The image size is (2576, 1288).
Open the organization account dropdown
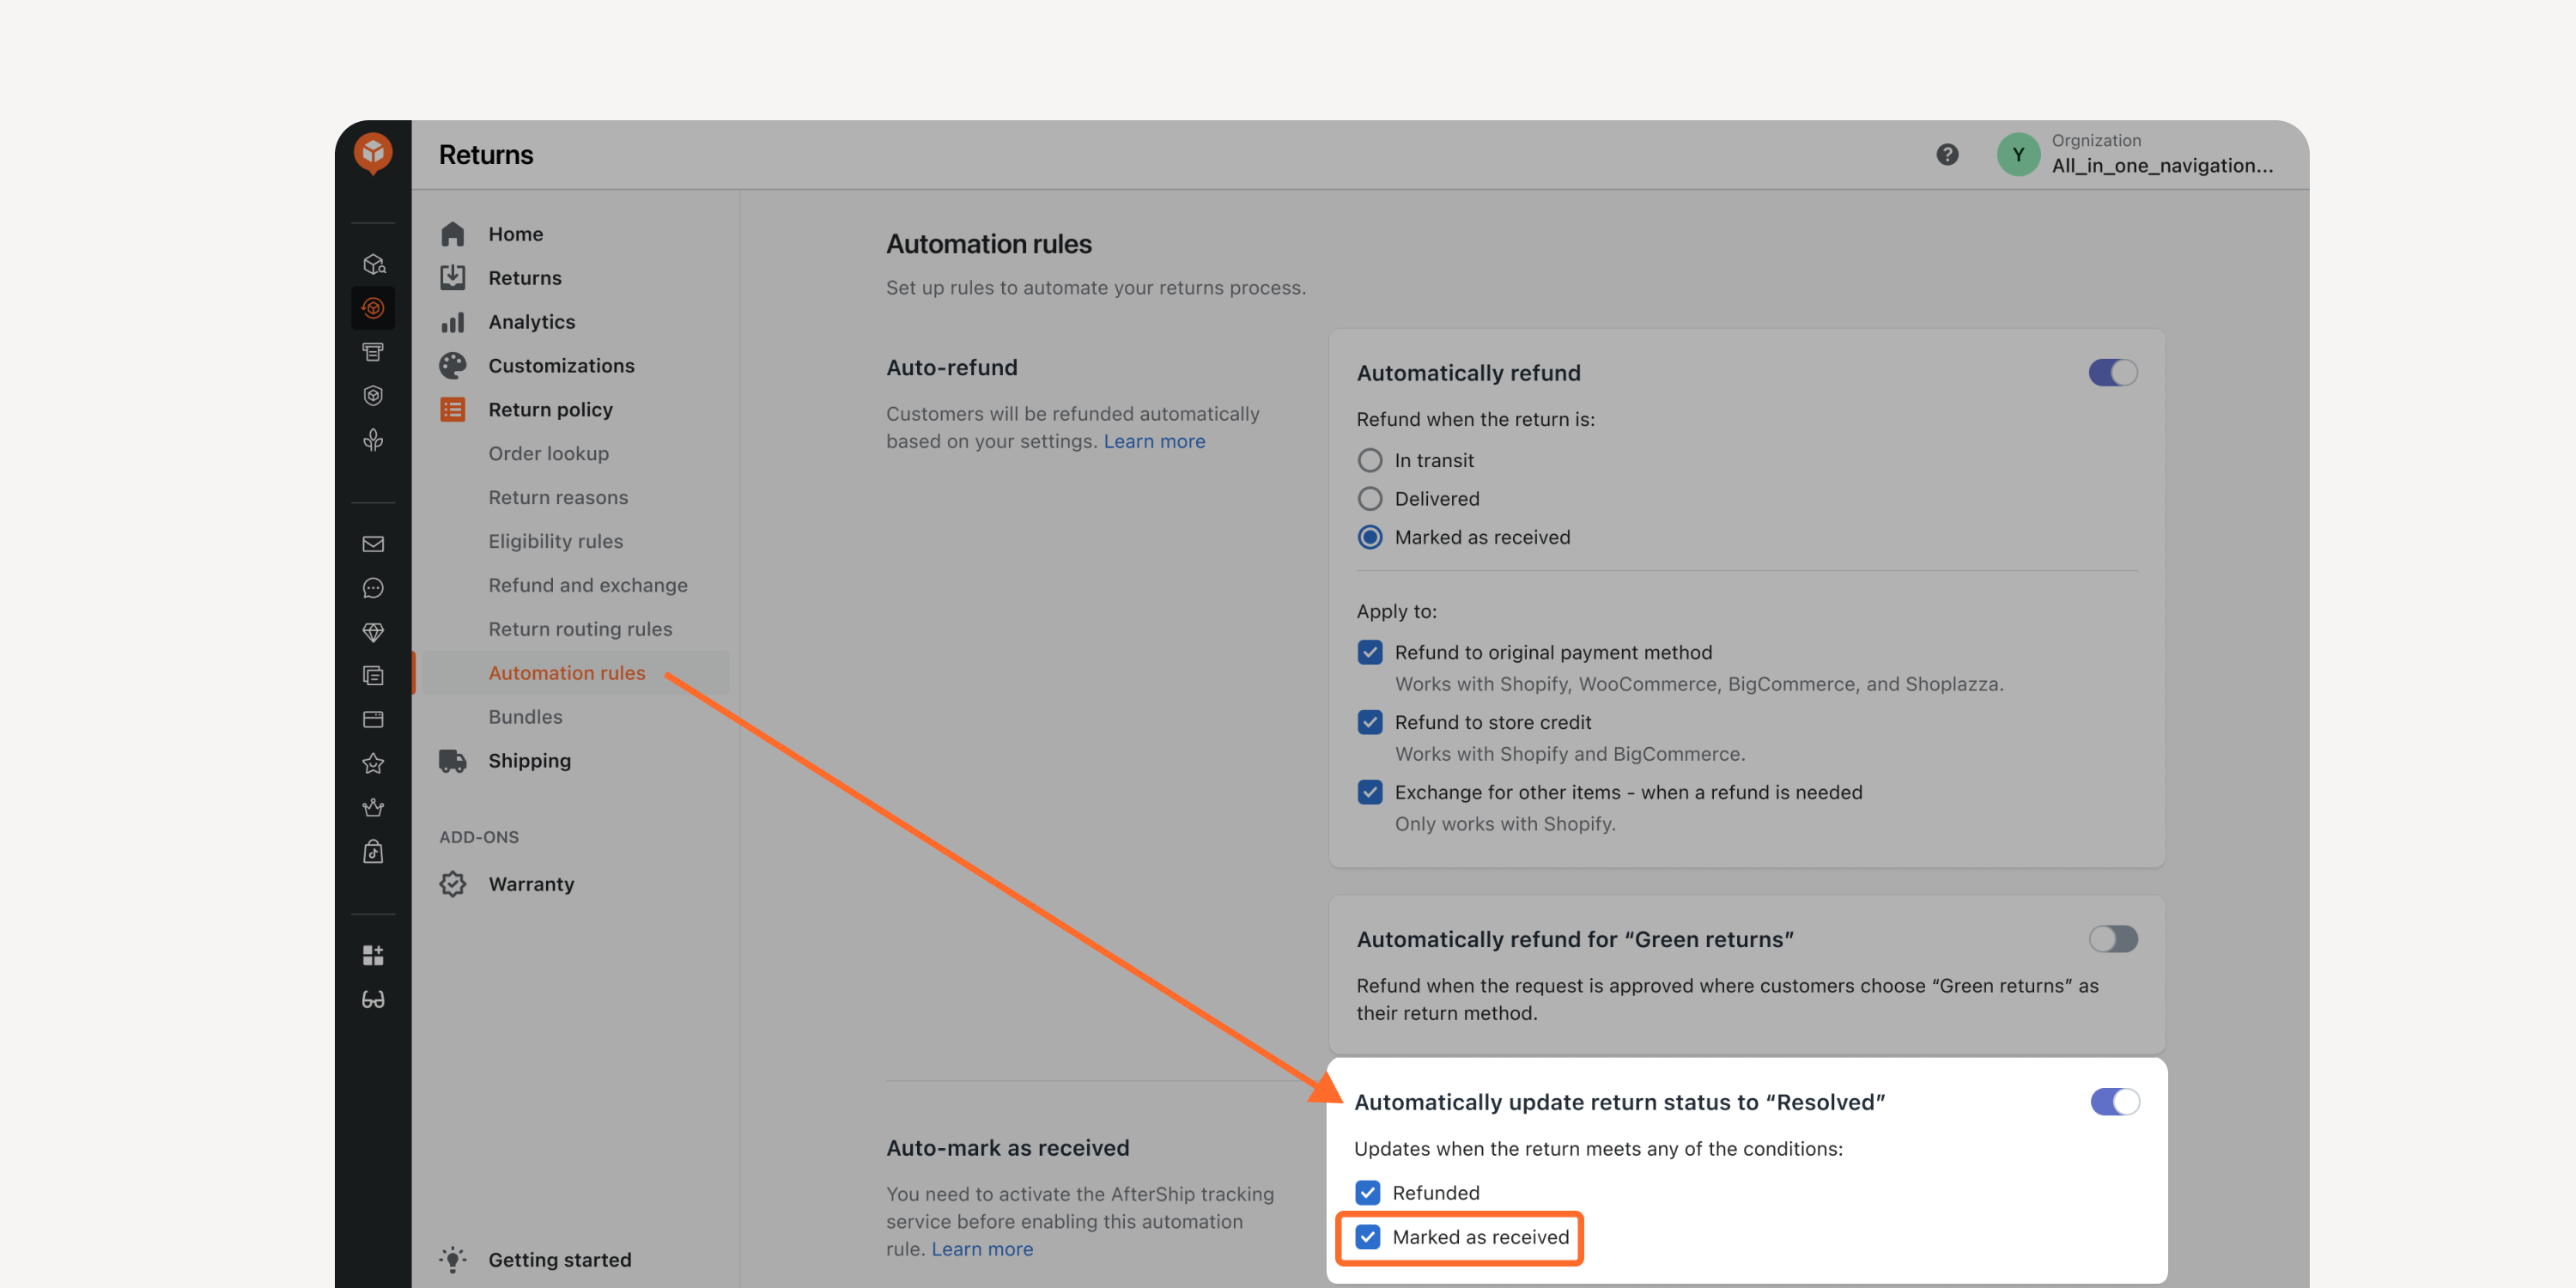[x=2135, y=154]
